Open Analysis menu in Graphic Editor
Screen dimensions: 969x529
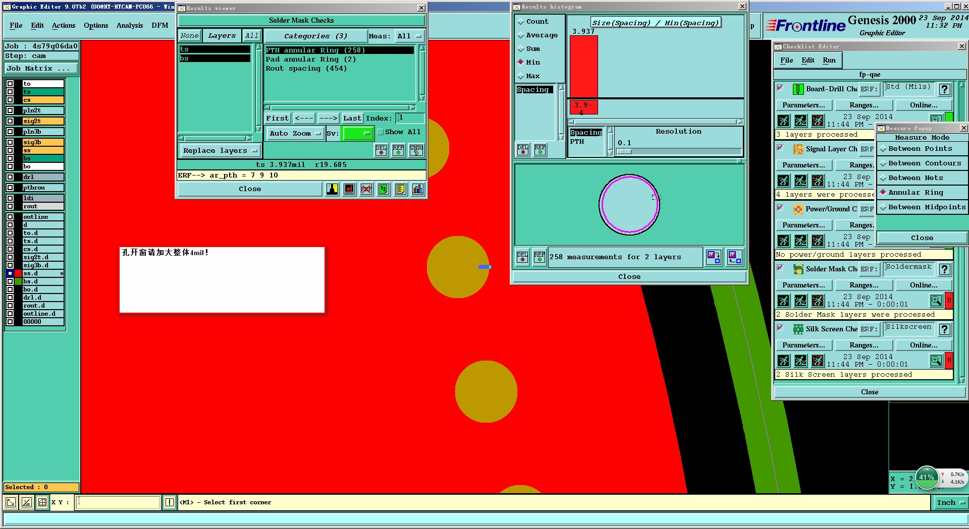[130, 25]
